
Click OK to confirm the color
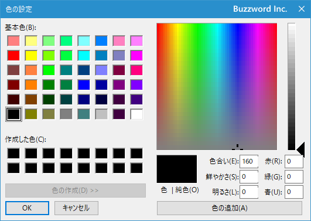[x=27, y=208]
